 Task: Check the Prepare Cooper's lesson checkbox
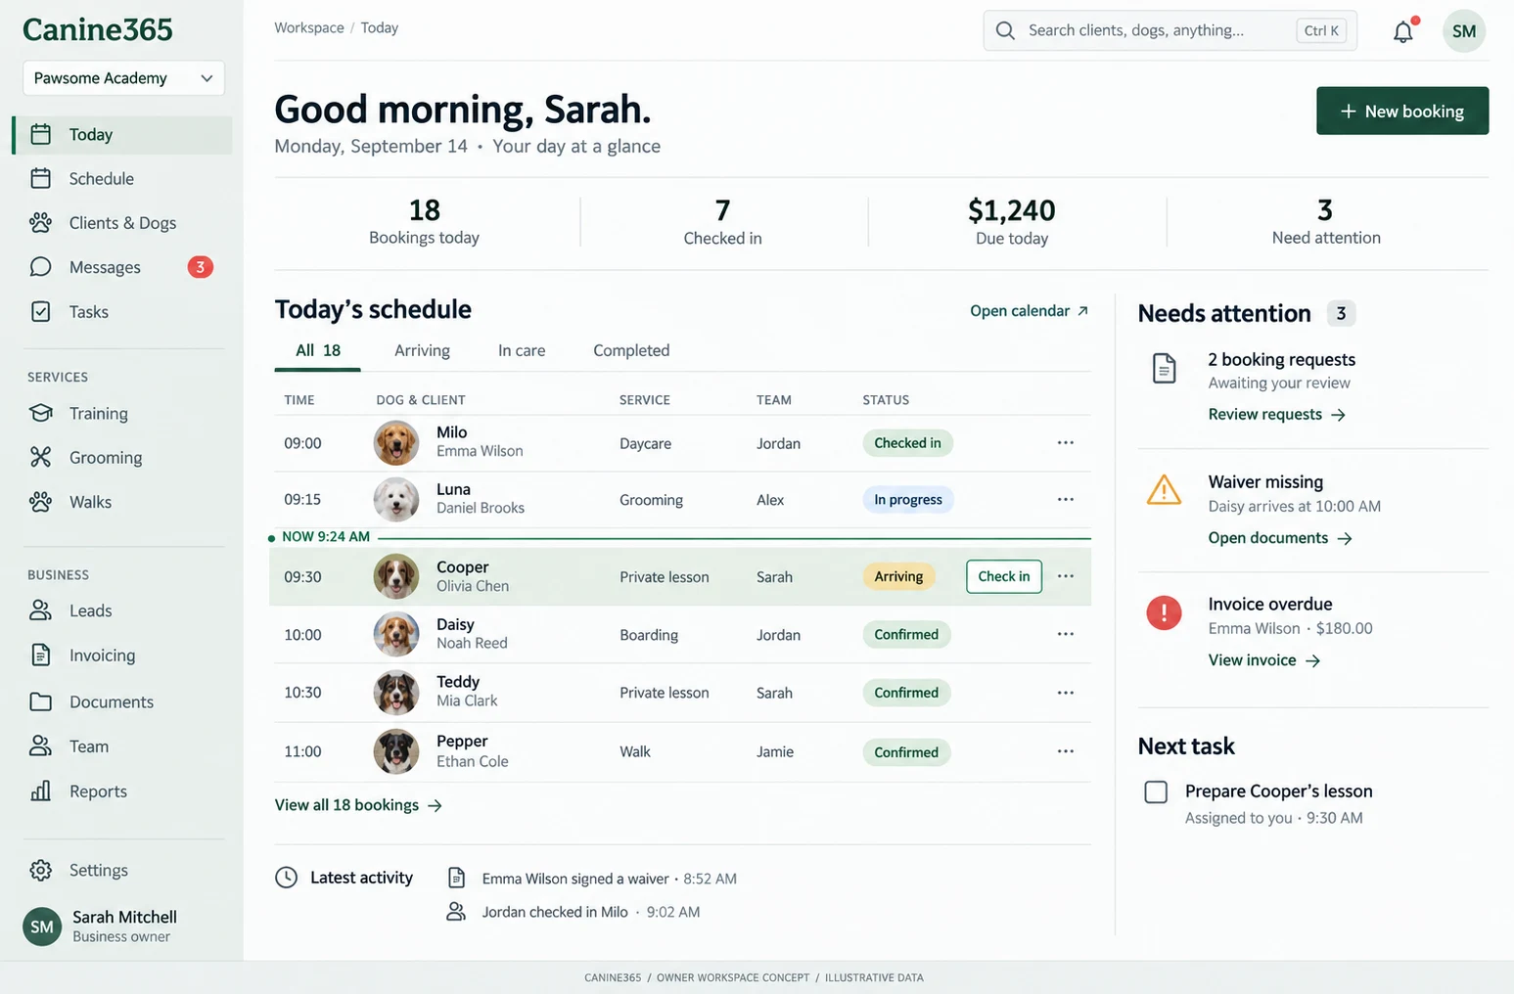(x=1156, y=791)
